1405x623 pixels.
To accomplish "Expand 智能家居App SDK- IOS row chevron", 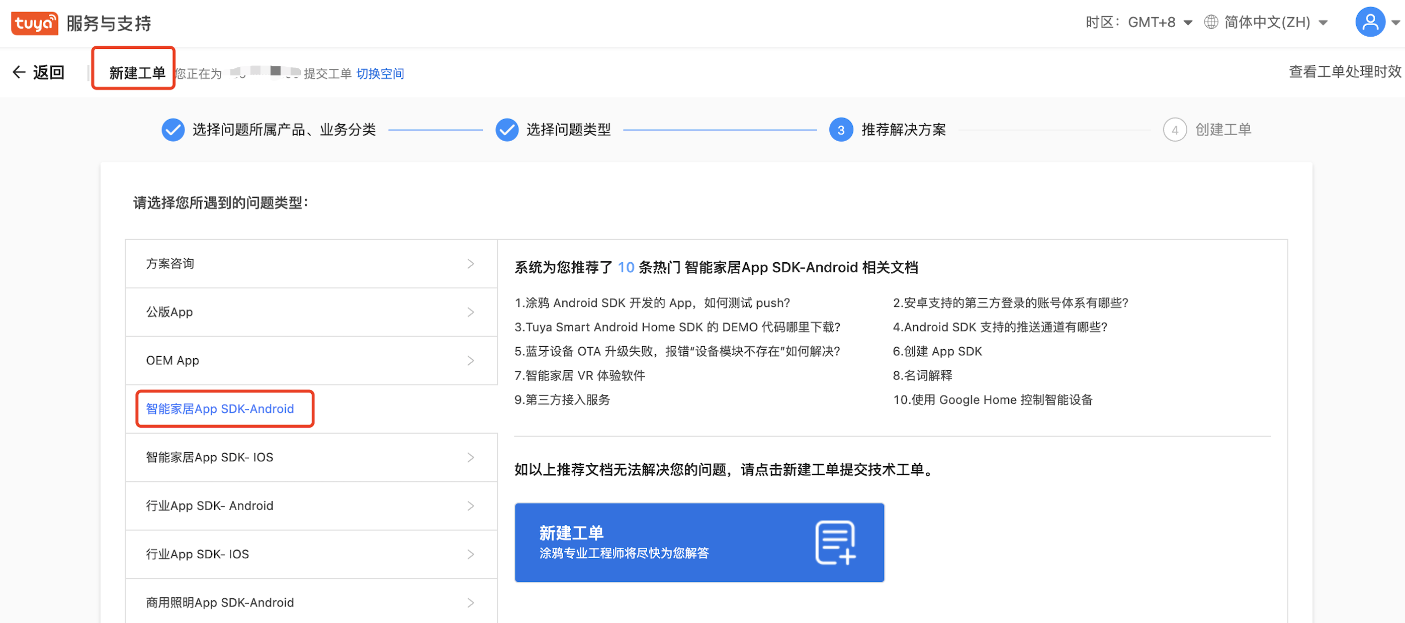I will (x=471, y=457).
